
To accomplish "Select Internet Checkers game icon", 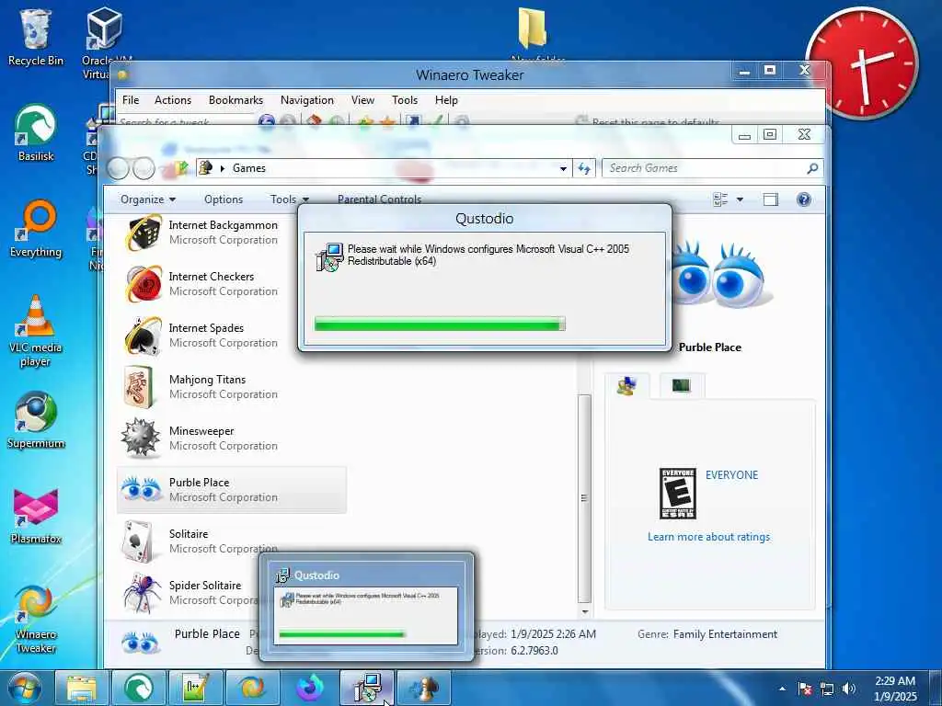I will [x=144, y=284].
